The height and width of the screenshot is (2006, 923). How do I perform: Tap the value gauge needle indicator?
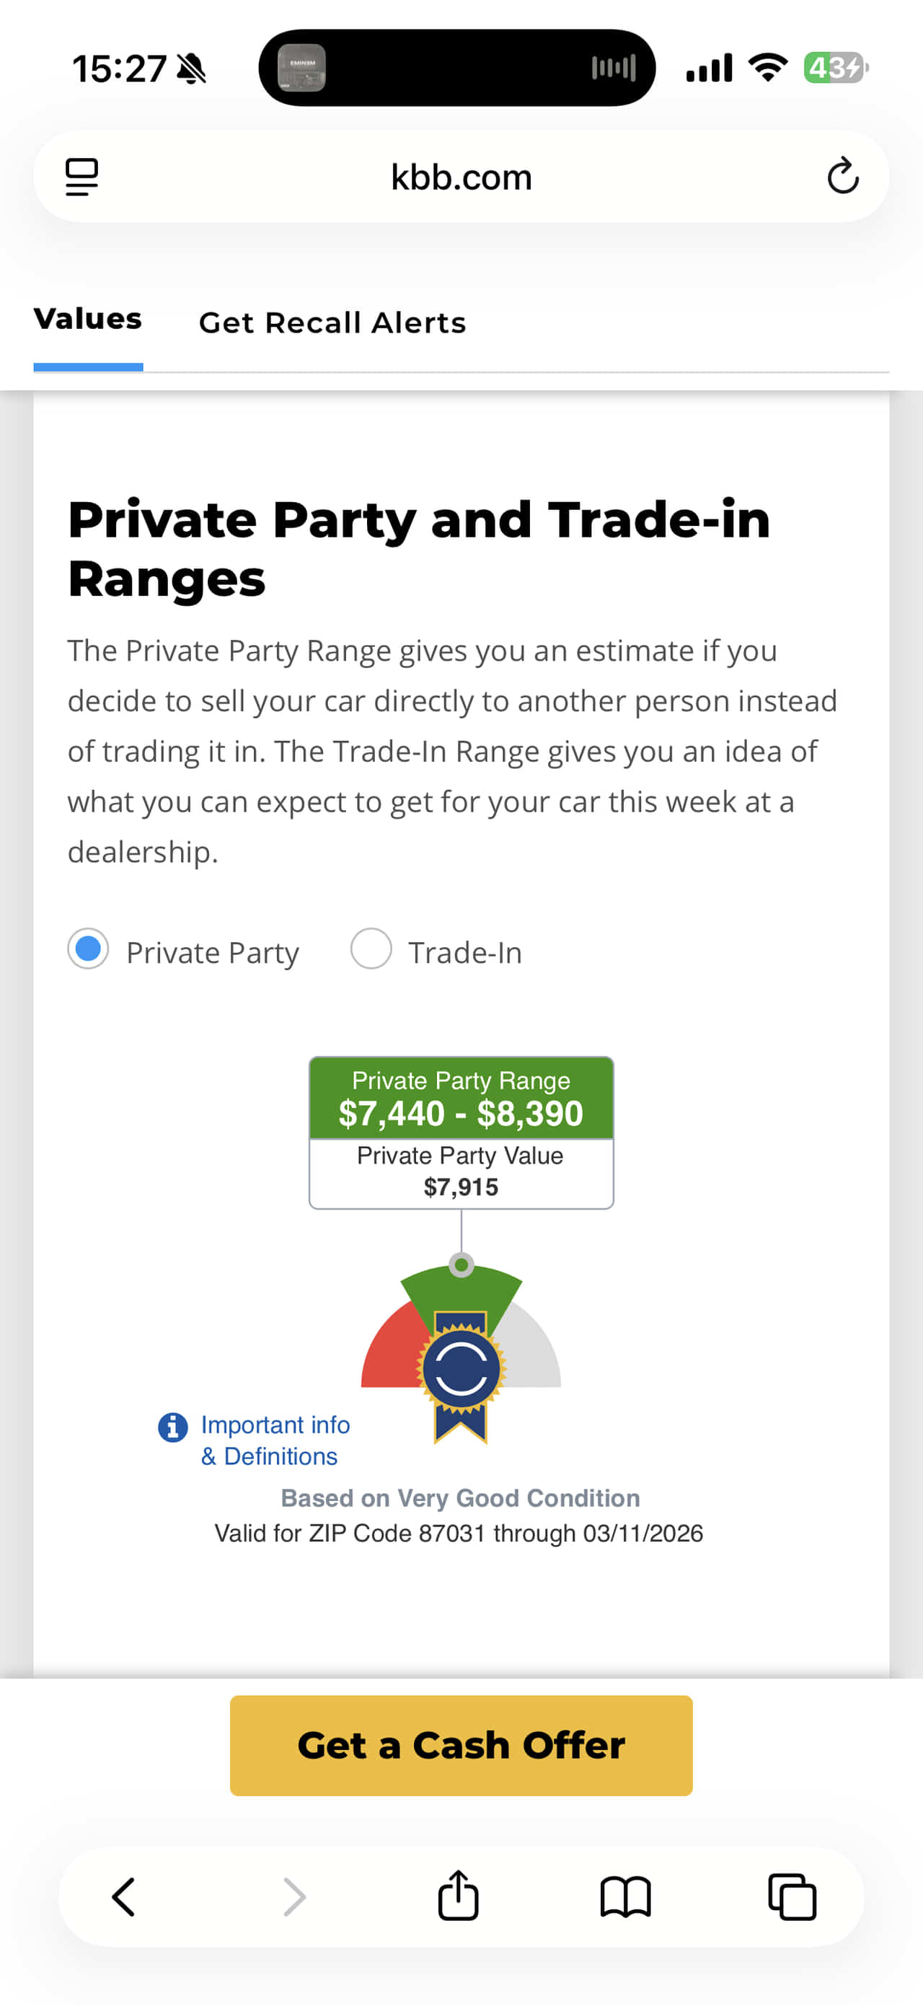tap(461, 1264)
